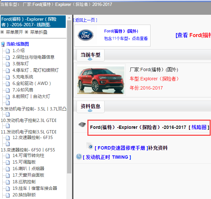
Task: Switch to 资料信息 tab
Action: (x=90, y=107)
